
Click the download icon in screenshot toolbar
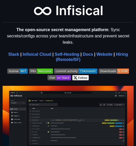(x=101, y=105)
